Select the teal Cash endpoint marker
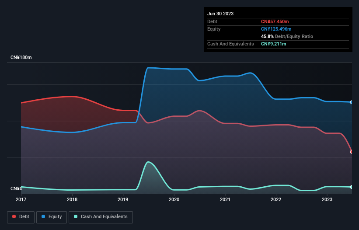The image size is (359, 230). tap(352, 187)
